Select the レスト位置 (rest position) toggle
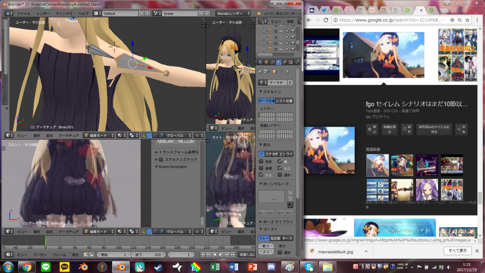This screenshot has width=485, height=273. [284, 101]
